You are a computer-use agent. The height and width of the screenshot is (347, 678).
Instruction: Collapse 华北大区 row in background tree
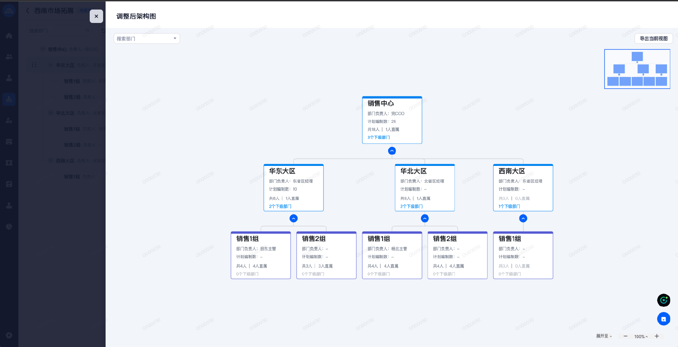click(51, 113)
